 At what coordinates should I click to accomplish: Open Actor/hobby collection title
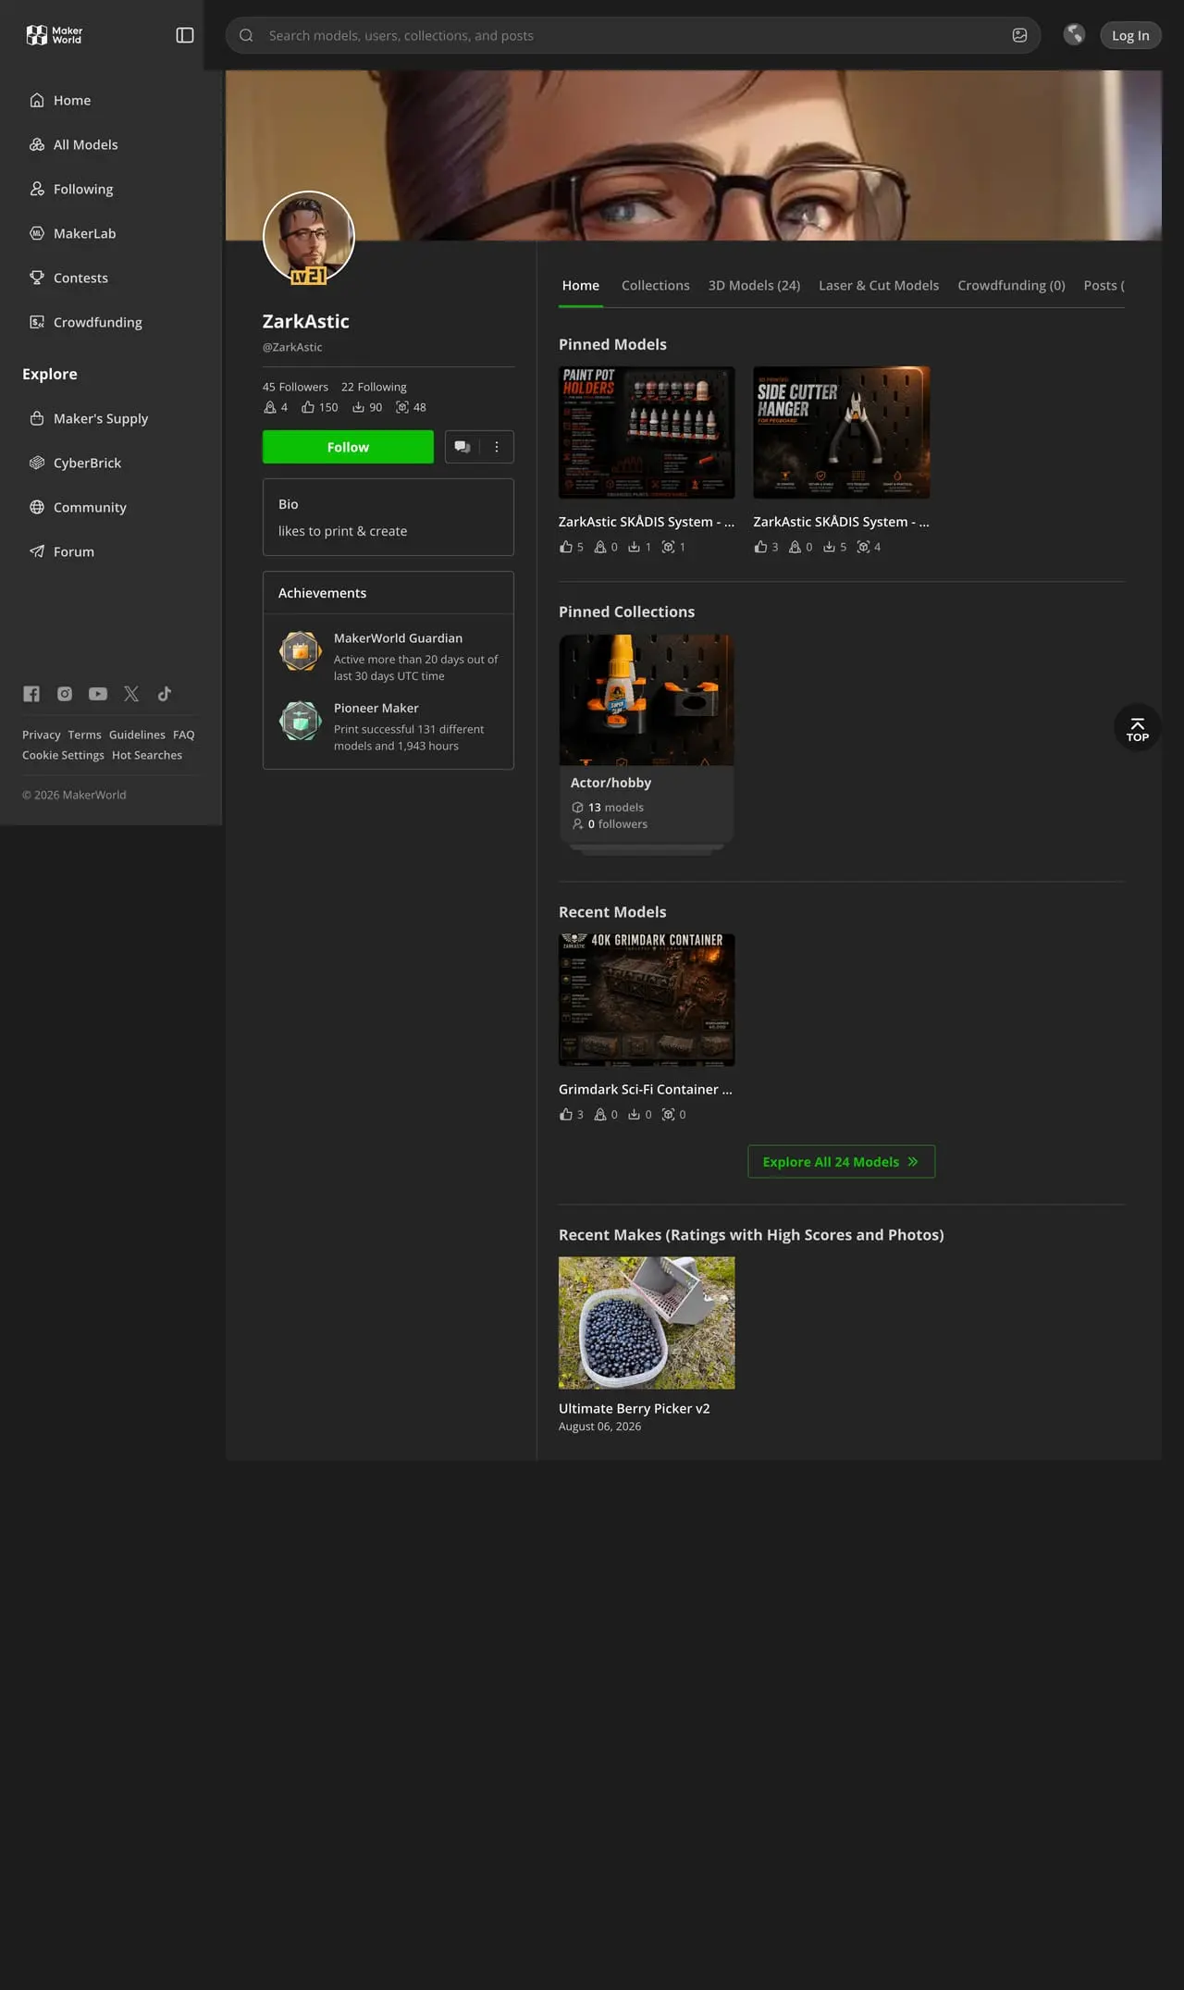tap(611, 783)
